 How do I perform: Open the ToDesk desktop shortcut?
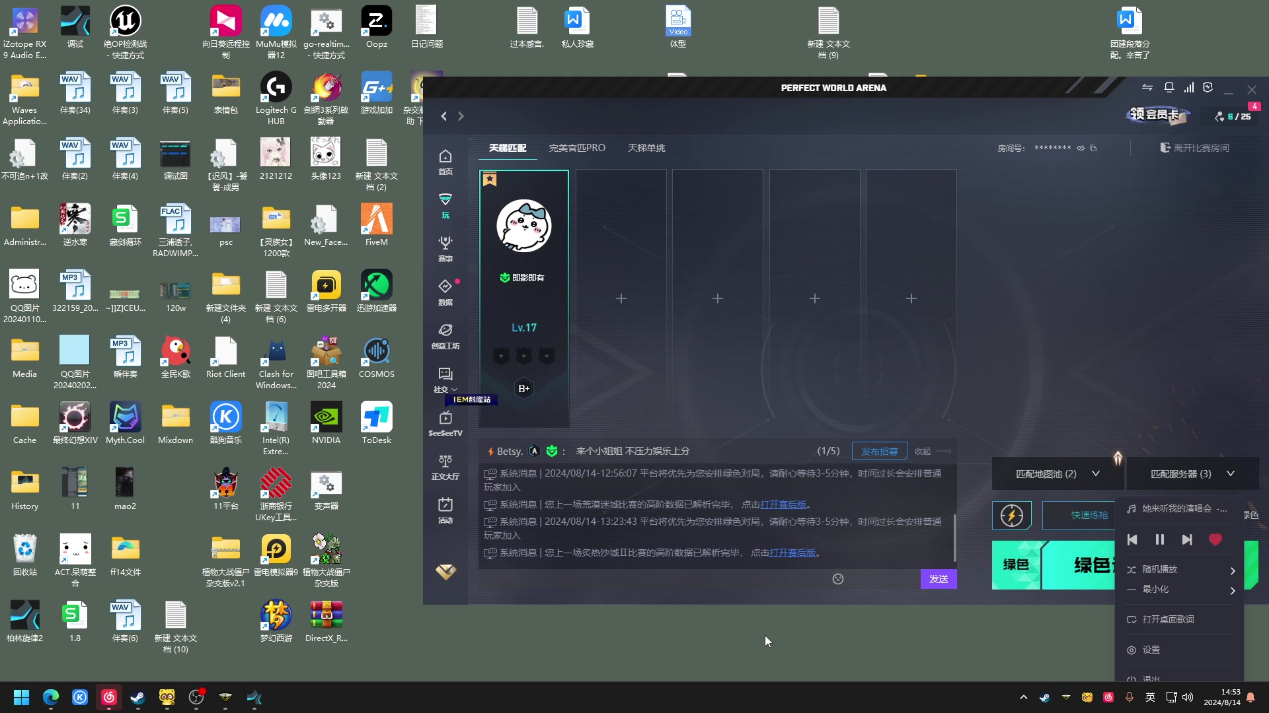377,423
